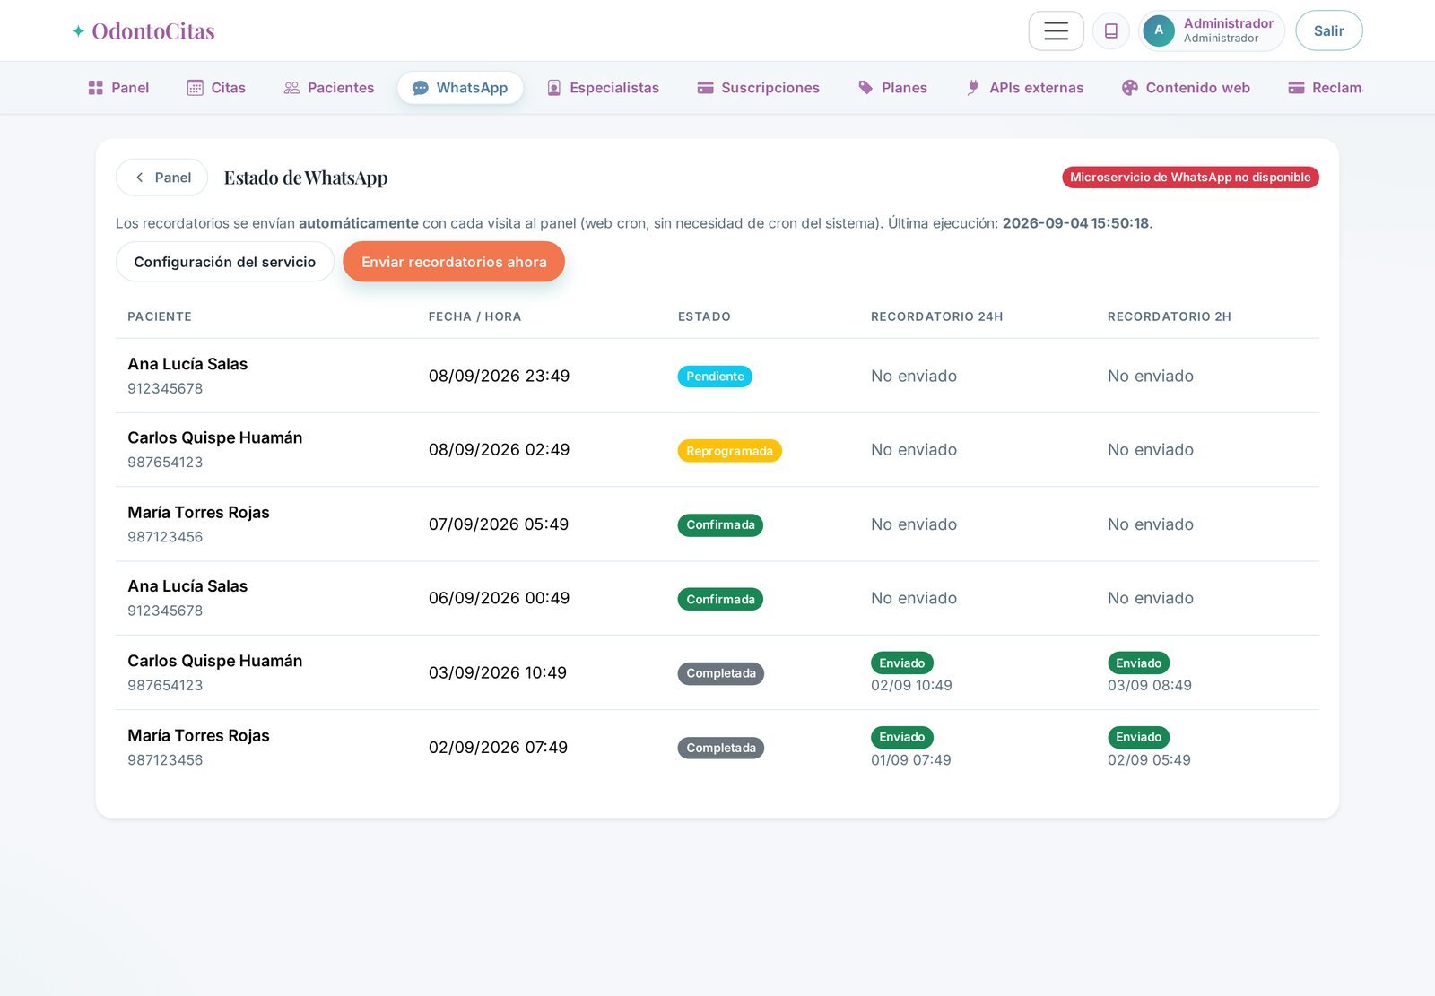Viewport: 1435px width, 996px height.
Task: Click the Especialistas badge icon
Action: pyautogui.click(x=554, y=88)
